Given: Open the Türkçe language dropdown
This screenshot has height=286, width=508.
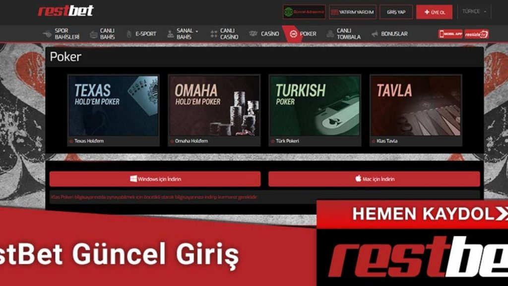Looking at the screenshot, I should coord(474,11).
